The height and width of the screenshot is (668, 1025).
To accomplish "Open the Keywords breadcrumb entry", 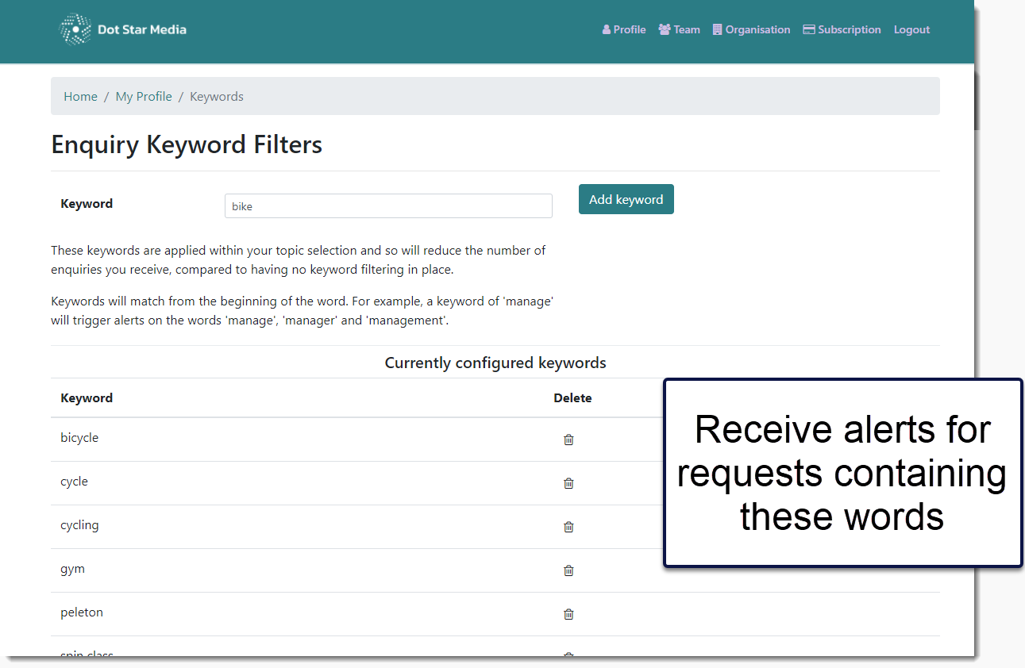I will (x=216, y=96).
